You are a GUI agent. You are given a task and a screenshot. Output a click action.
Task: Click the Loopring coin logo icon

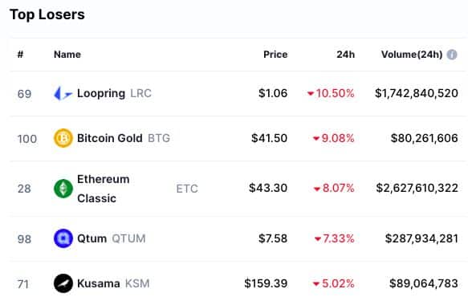point(63,93)
